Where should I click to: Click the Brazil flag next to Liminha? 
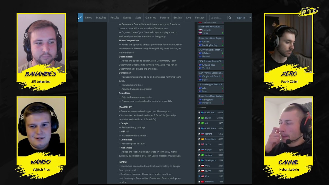pyautogui.click(x=202, y=155)
